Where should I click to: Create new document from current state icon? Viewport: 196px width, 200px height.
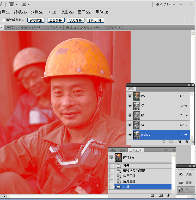point(152,195)
